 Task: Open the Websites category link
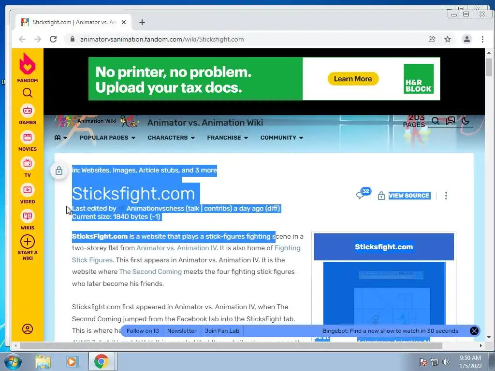tap(95, 171)
